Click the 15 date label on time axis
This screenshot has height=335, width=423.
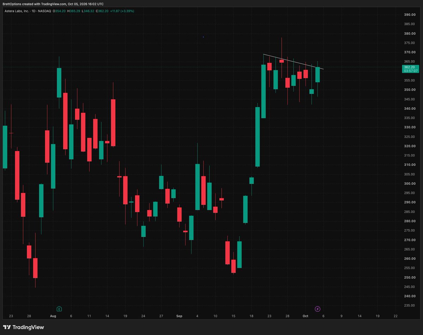pyautogui.click(x=233, y=316)
